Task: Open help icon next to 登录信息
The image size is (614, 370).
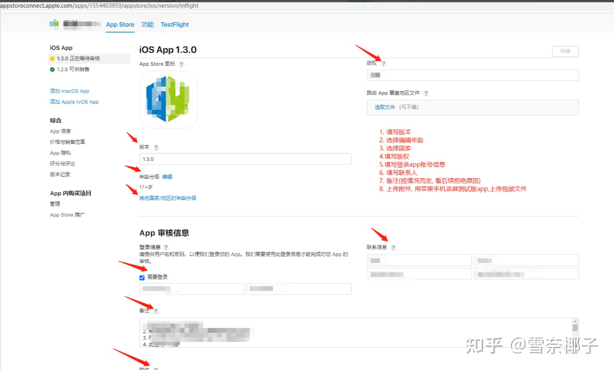Action: point(166,247)
